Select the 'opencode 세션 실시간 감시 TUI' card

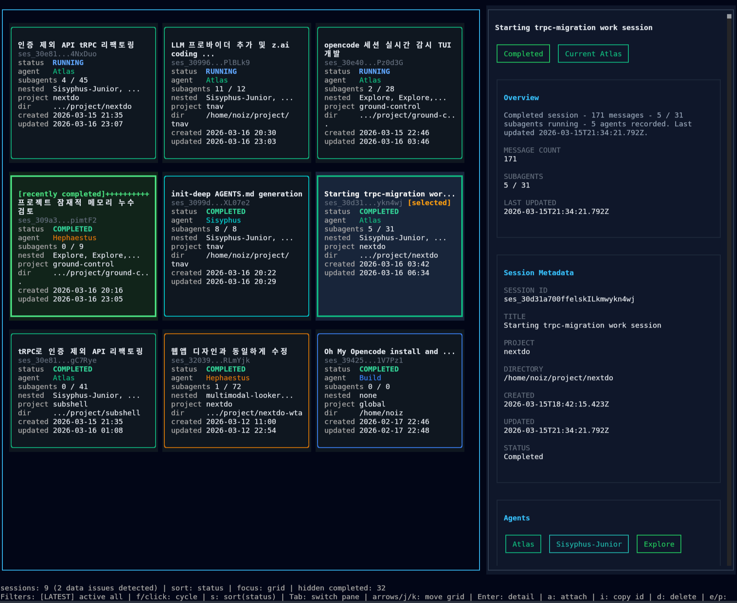[390, 93]
